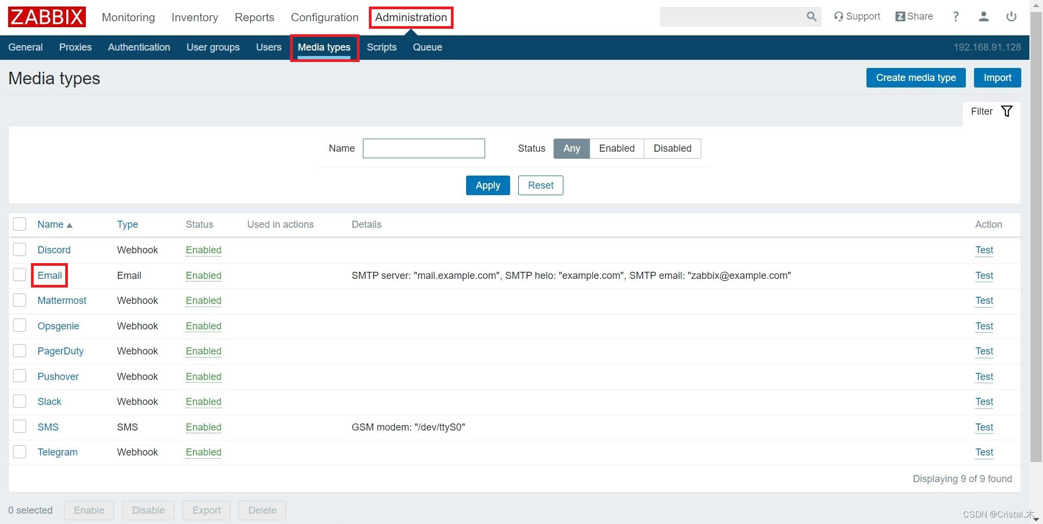Toggle Enabled status for SMS
The height and width of the screenshot is (524, 1043).
pyautogui.click(x=203, y=427)
